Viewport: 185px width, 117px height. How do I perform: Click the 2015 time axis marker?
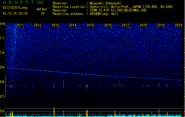pos(90,25)
